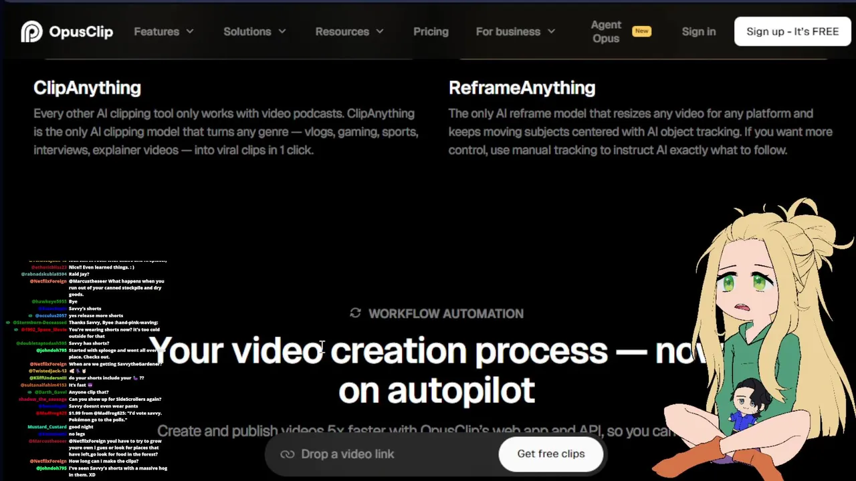The height and width of the screenshot is (481, 856).
Task: Open the Agent Opus nav item
Action: pos(606,31)
